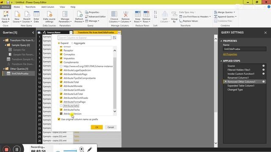The height and width of the screenshot is (152, 271).
Task: Sort ascending with the ribbon icon
Action: tap(155, 12)
